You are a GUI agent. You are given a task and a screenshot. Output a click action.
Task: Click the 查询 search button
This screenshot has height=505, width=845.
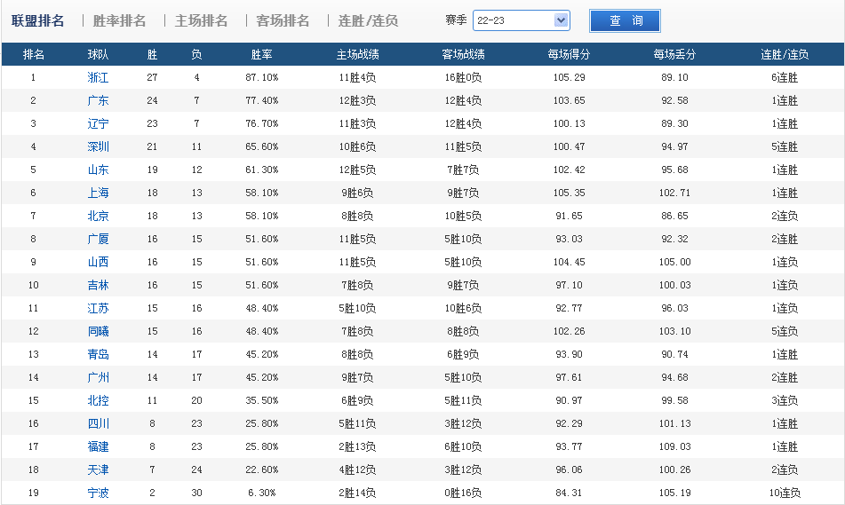click(x=625, y=21)
